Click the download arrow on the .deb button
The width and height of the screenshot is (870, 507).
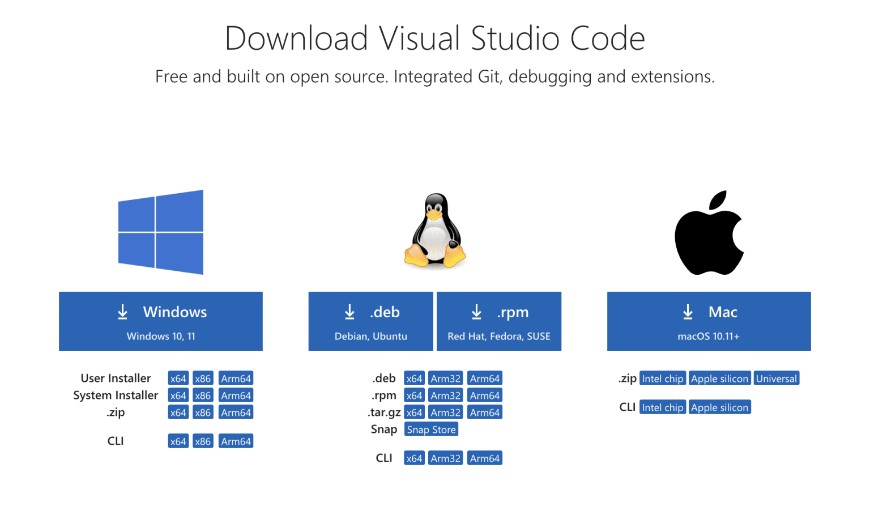(349, 312)
